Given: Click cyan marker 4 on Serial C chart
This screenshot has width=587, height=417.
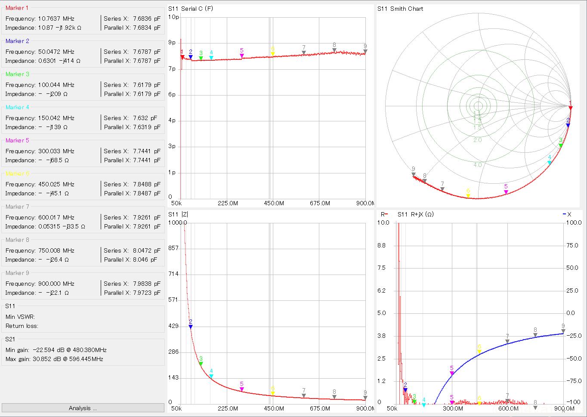Looking at the screenshot, I should (211, 58).
